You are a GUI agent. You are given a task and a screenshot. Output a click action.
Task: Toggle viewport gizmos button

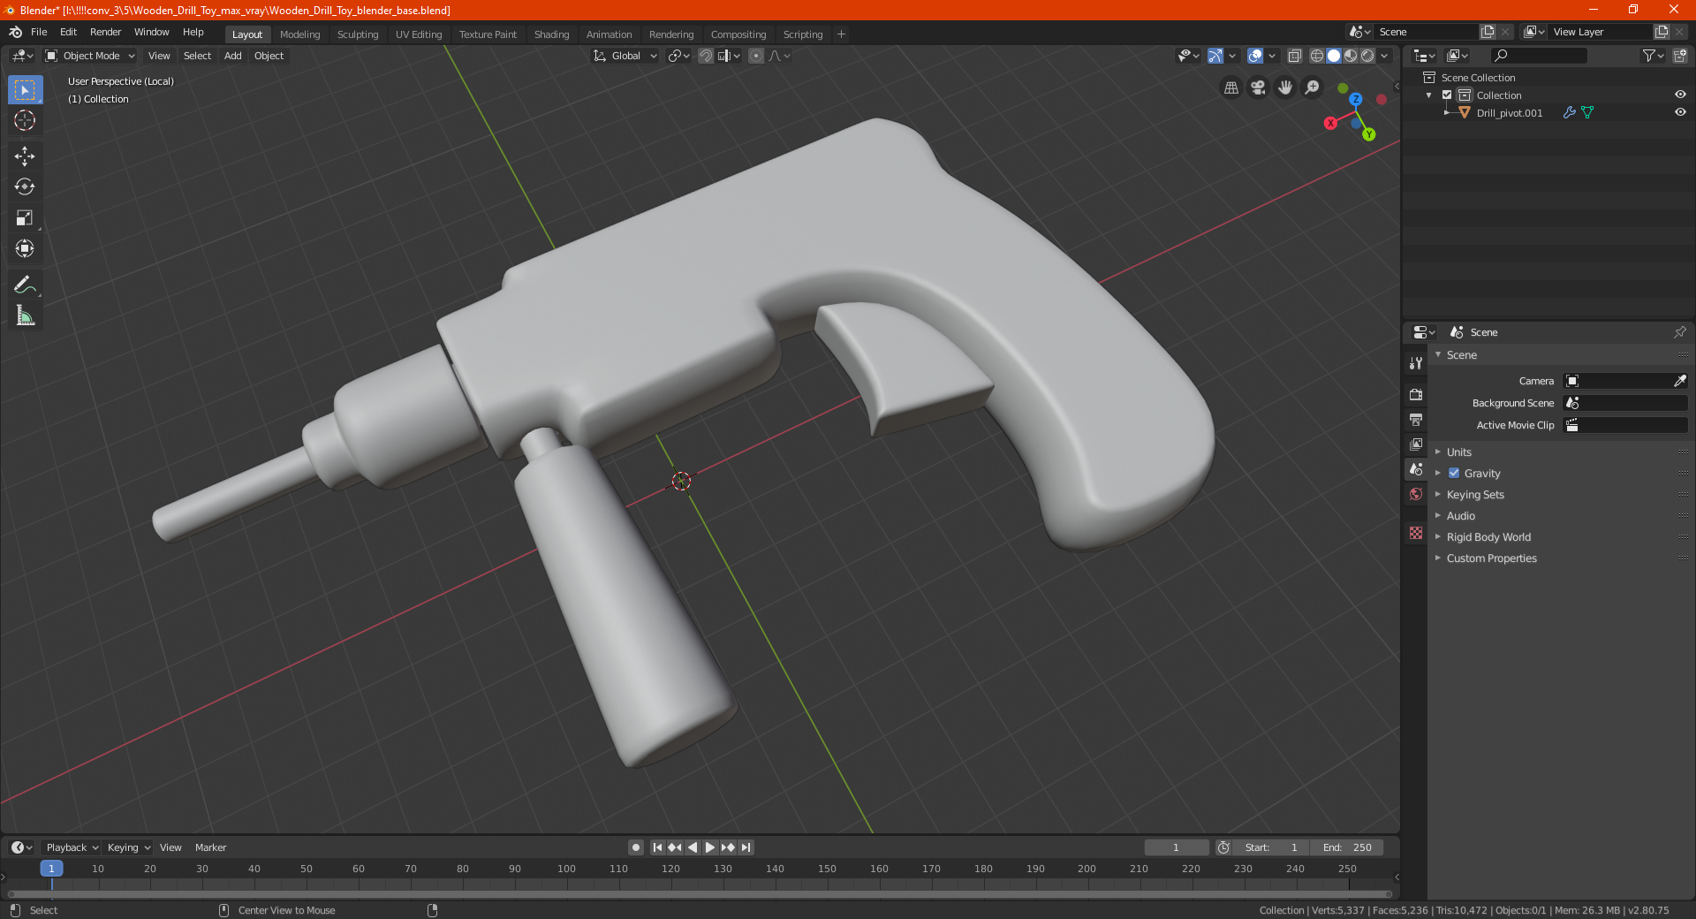tap(1215, 56)
